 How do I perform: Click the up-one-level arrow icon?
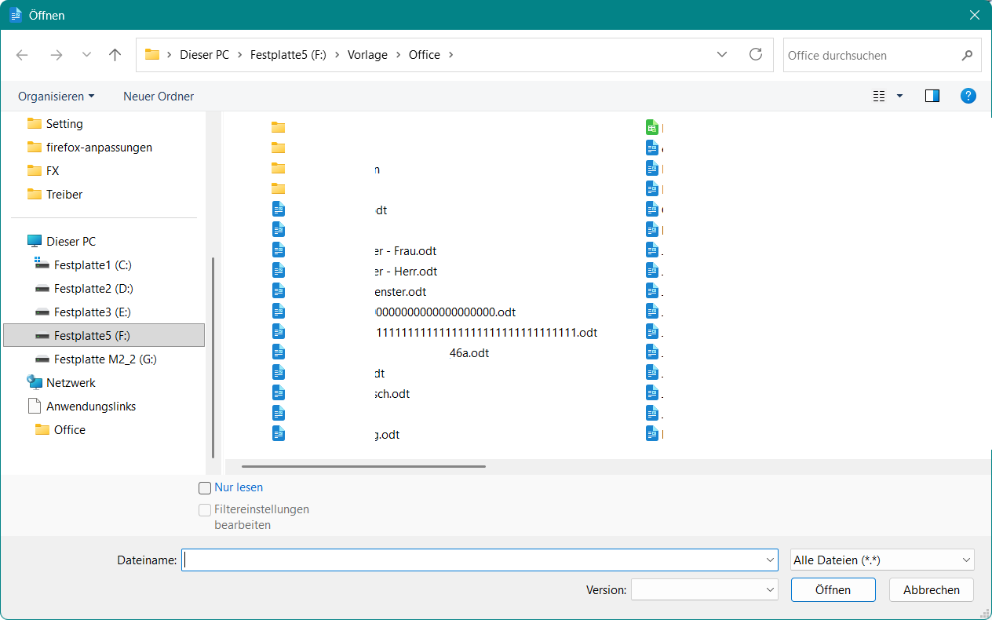click(x=115, y=55)
